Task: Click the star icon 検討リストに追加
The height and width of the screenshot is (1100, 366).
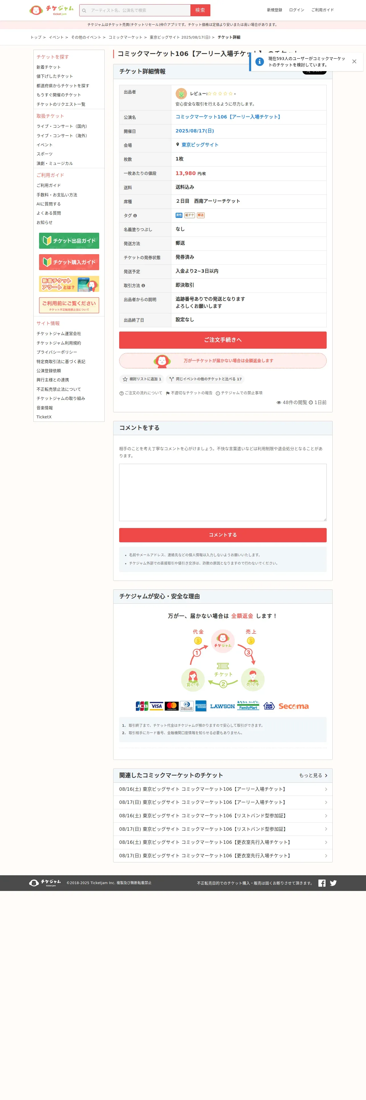Action: [x=125, y=379]
